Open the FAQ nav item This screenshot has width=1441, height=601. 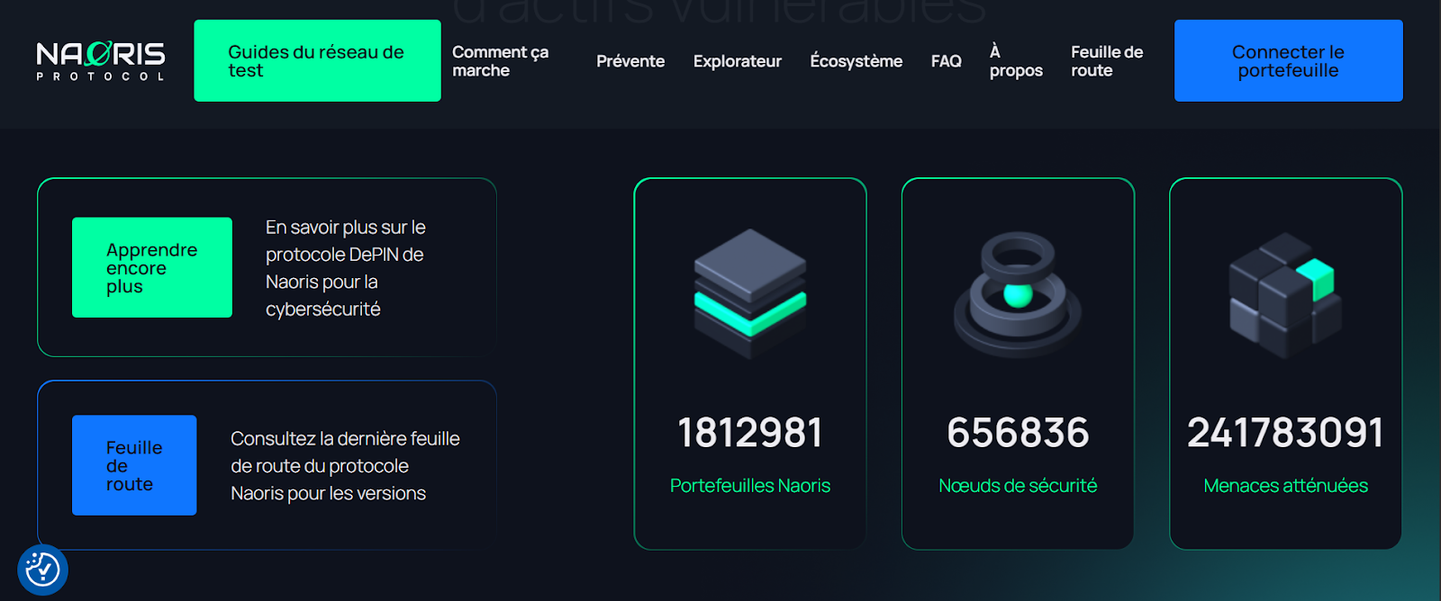click(x=947, y=61)
